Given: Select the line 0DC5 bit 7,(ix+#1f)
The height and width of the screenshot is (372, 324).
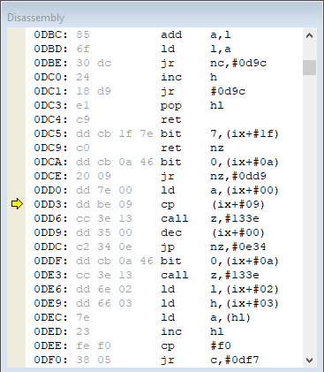Looking at the screenshot, I should click(164, 133).
